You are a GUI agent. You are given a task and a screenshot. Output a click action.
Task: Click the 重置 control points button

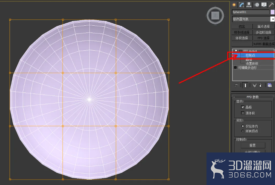coord(253,145)
